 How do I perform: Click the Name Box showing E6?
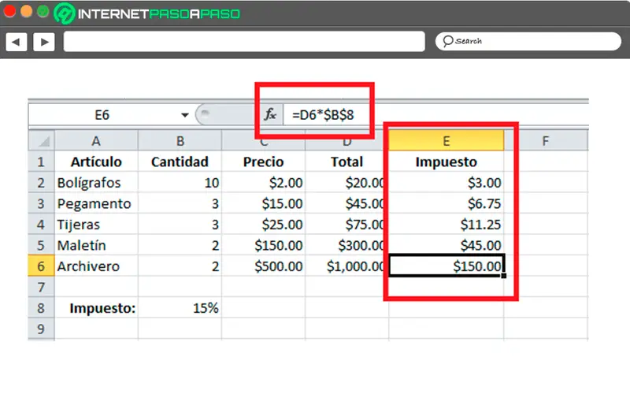pyautogui.click(x=102, y=115)
